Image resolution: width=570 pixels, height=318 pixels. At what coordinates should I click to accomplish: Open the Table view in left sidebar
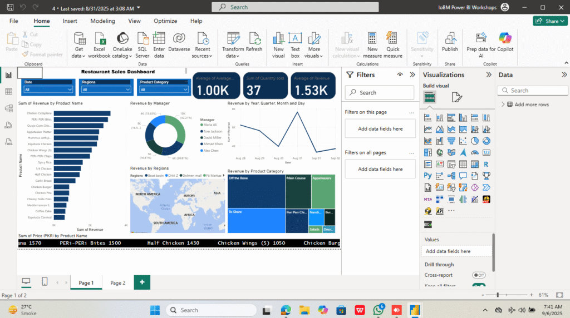click(x=8, y=92)
